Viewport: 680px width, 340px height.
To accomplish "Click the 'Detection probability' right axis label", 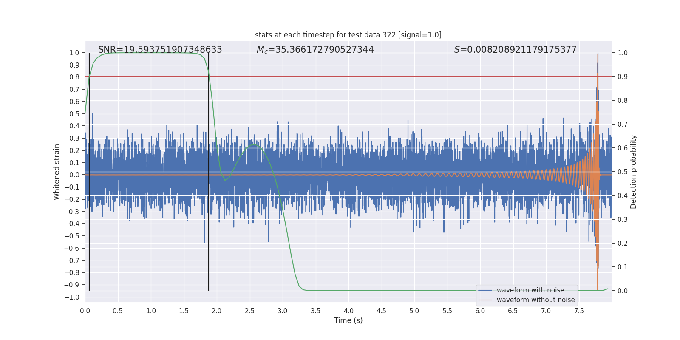I will pos(633,172).
